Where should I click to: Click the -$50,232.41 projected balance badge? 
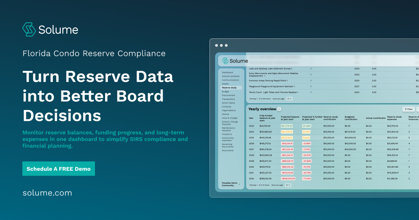tap(287, 155)
